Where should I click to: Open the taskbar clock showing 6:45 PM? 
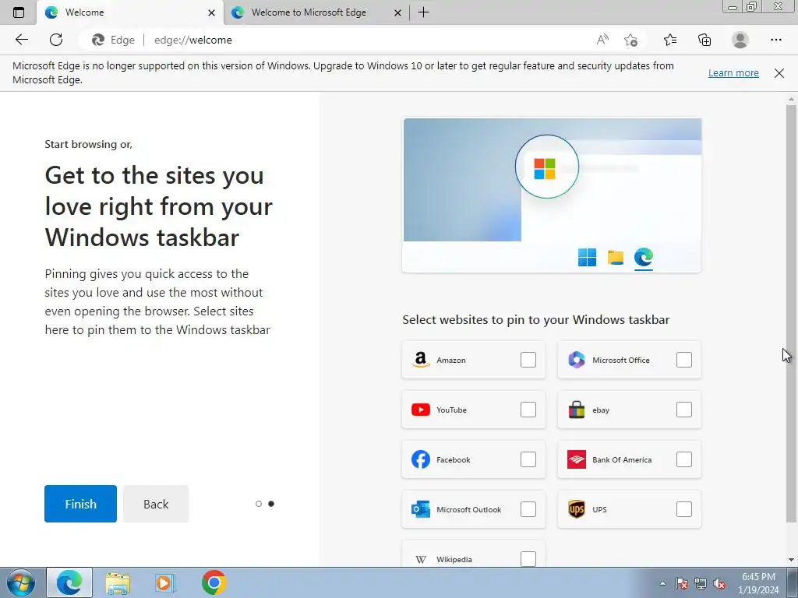[758, 583]
